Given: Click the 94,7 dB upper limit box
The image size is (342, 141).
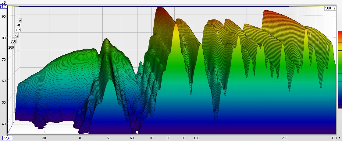Looking at the screenshot, I should [3, 6].
